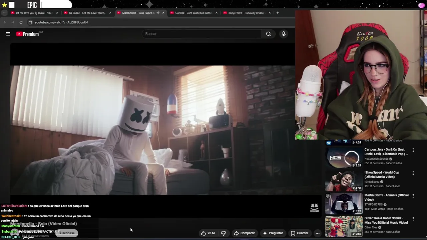The width and height of the screenshot is (427, 240).
Task: Visit IShowSpeed channel name
Action: click(372, 182)
